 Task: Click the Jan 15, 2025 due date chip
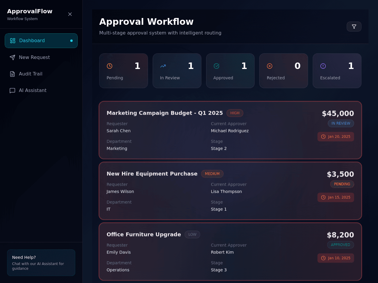pos(336,197)
